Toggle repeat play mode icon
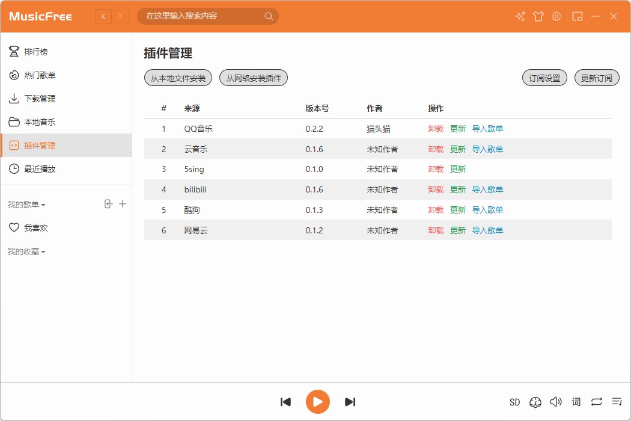Image resolution: width=631 pixels, height=421 pixels. [597, 402]
